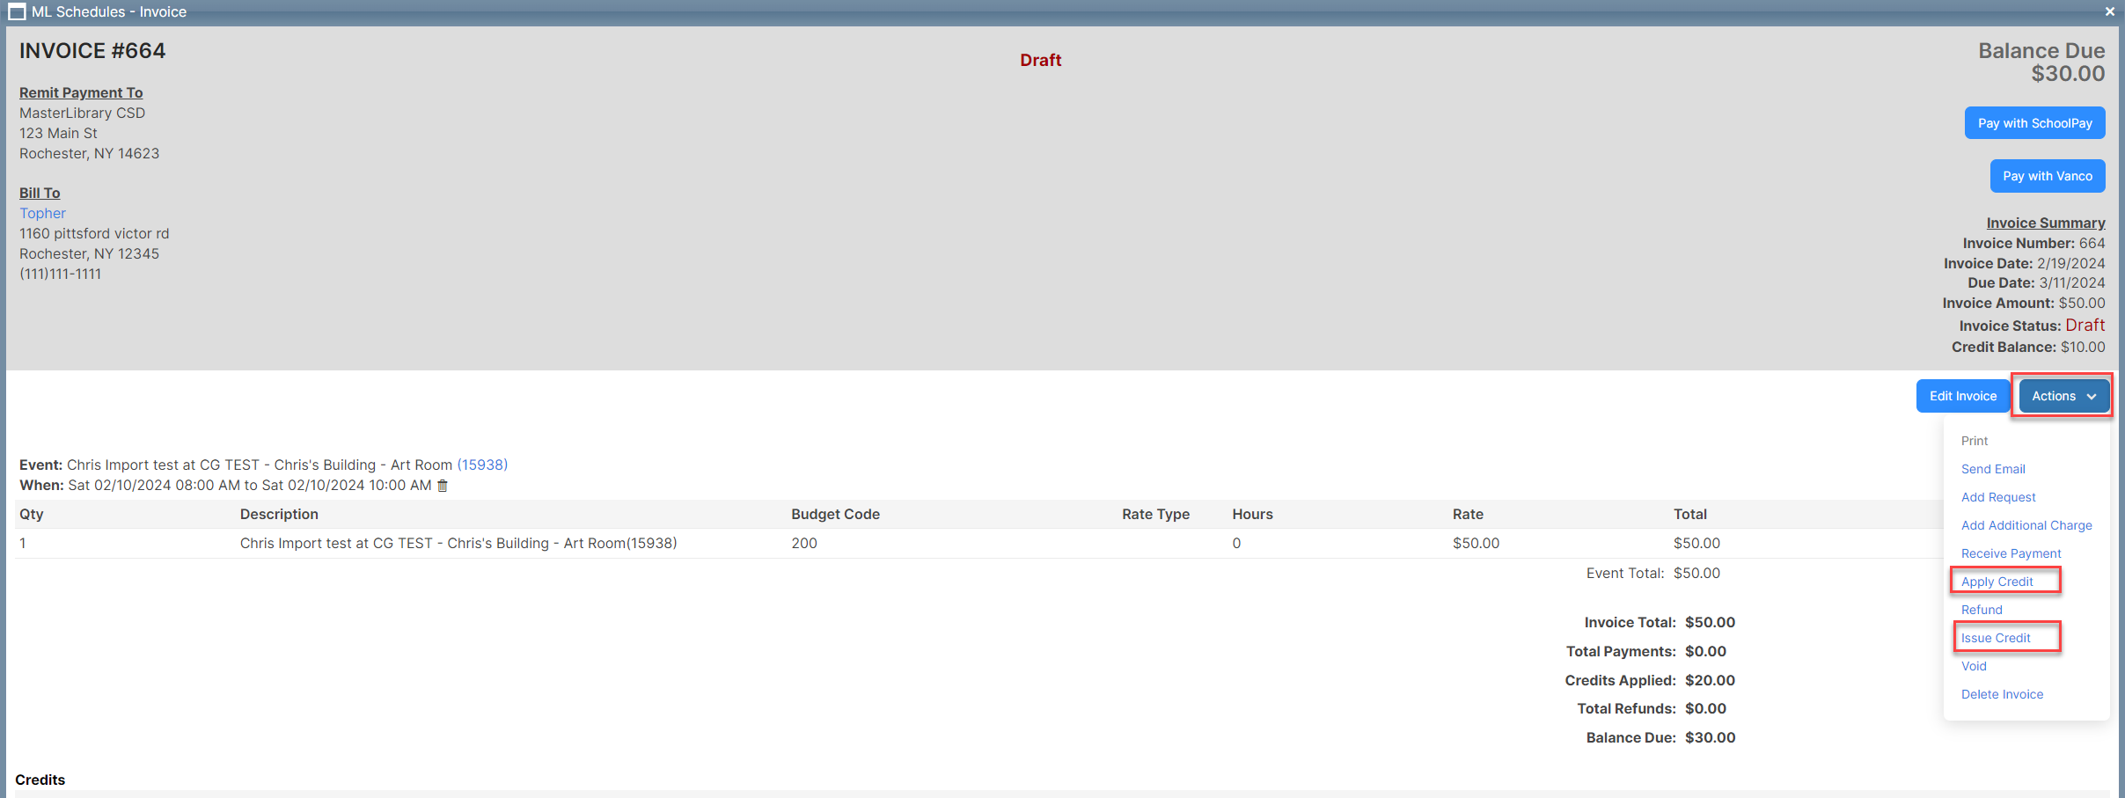
Task: Click the Credits section heading
Action: tap(40, 780)
